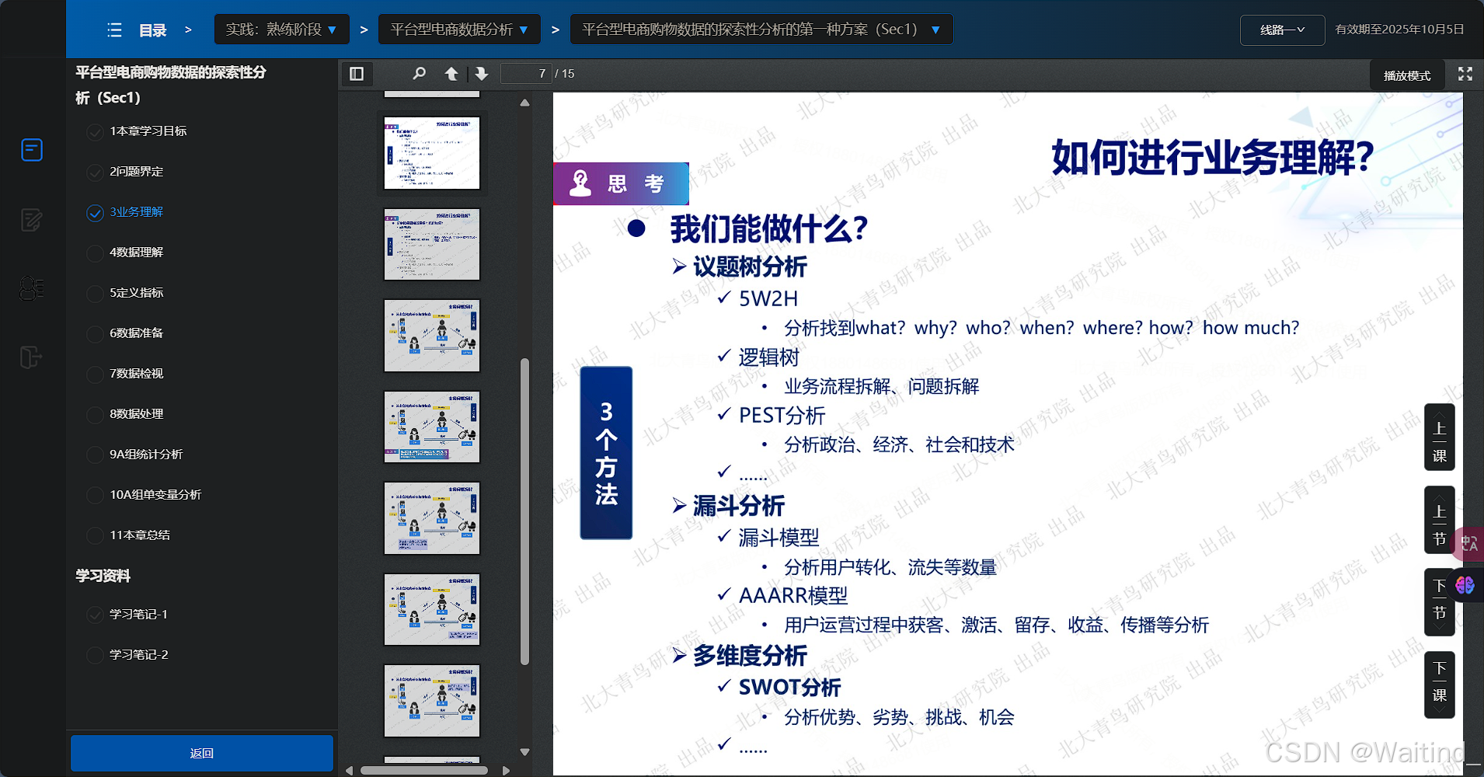Toggle the PDF sidebar panel icon
Image resolution: width=1484 pixels, height=777 pixels.
pyautogui.click(x=357, y=74)
